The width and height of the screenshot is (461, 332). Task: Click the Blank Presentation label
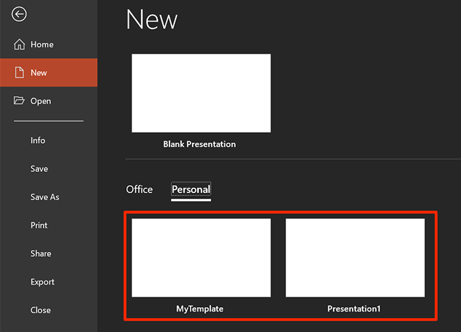pyautogui.click(x=199, y=144)
